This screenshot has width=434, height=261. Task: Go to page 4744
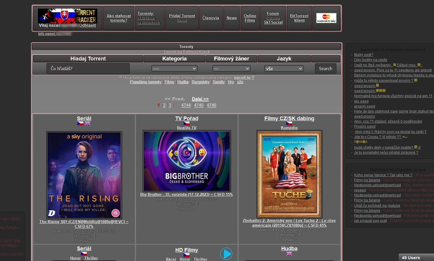tap(186, 105)
